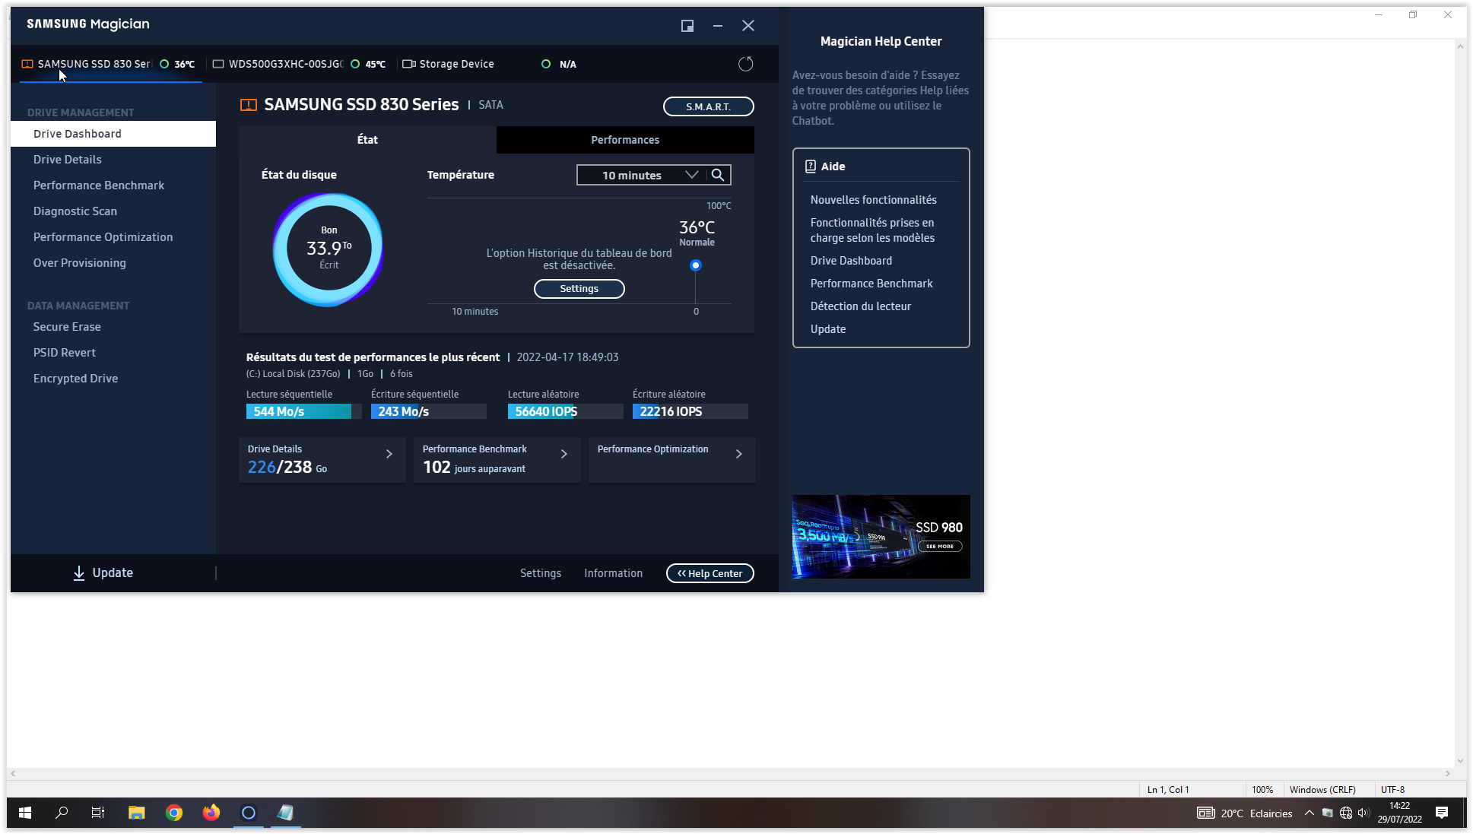Click the temperature graph data point
Image resolution: width=1473 pixels, height=834 pixels.
(x=696, y=265)
